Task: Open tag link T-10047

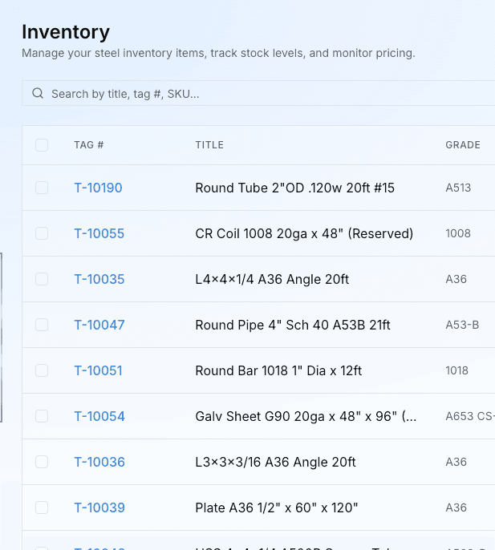Action: click(x=99, y=325)
